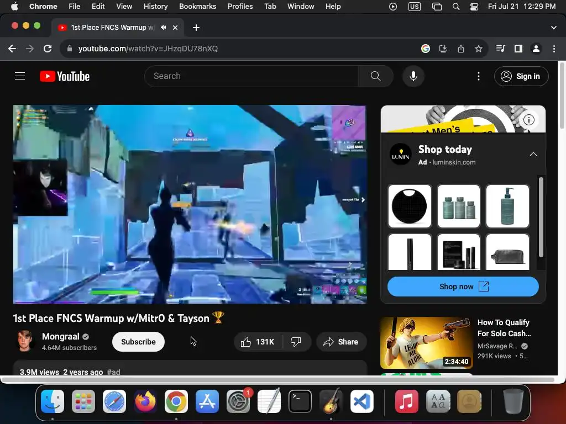Open Music app from the Dock
Viewport: 566px width, 424px height.
pos(406,401)
